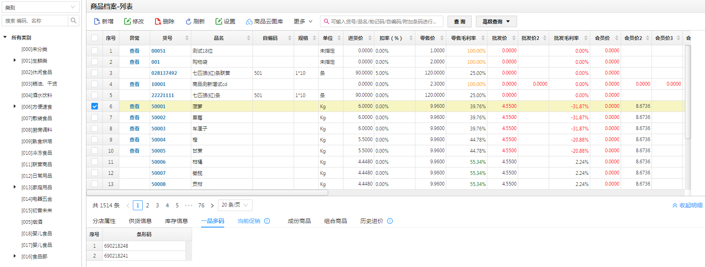Check the row checkbox for 50006 柑橘
Screen dimensions: 705x267
click(x=95, y=162)
